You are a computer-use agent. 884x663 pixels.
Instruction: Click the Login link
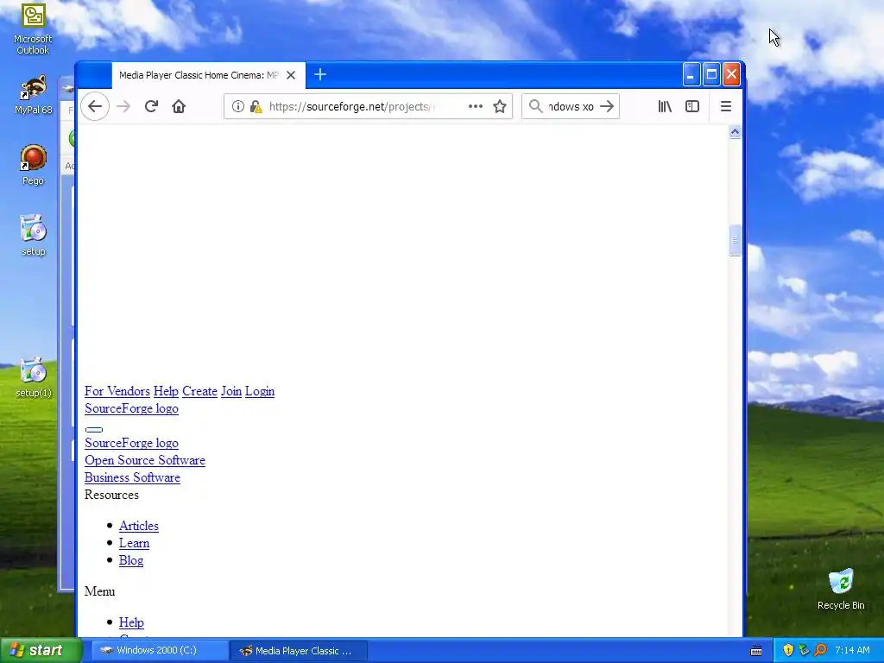(260, 391)
